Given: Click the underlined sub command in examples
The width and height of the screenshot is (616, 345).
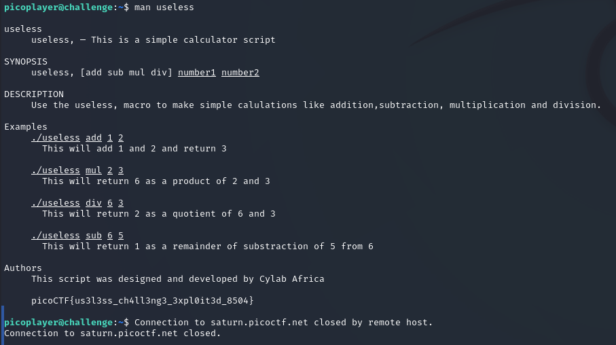Looking at the screenshot, I should pos(93,236).
